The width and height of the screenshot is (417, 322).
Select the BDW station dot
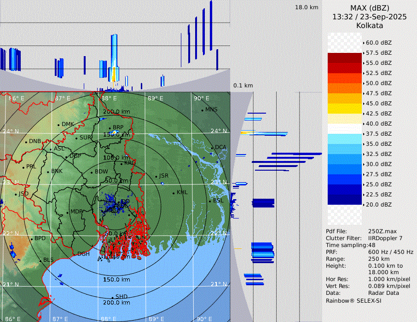coord(92,172)
